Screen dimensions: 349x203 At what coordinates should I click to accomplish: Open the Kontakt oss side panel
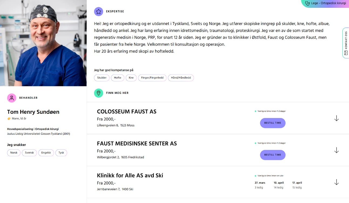coord(346,42)
